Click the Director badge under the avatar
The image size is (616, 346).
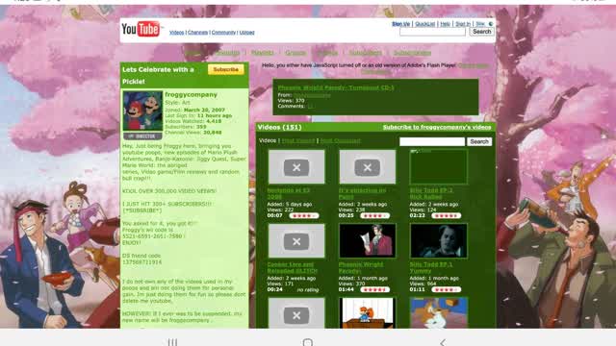(x=142, y=136)
